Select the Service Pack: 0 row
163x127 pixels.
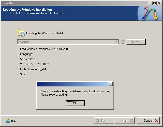[x=30, y=59]
